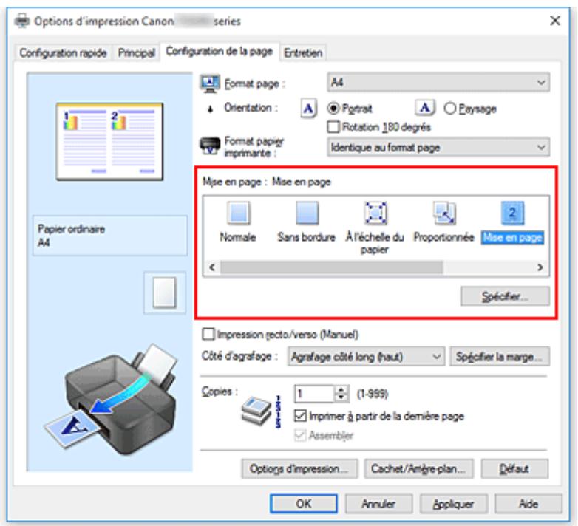
Task: Select the Normale layout icon
Action: pyautogui.click(x=239, y=213)
